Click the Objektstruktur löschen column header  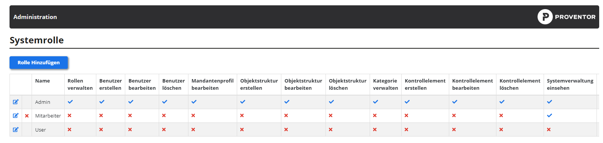tap(348, 84)
